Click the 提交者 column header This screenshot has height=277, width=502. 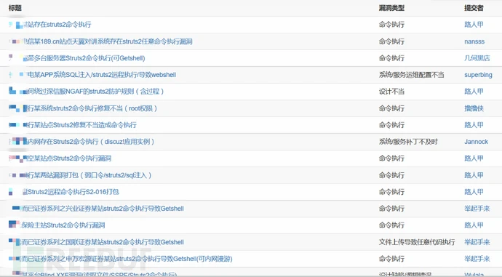(474, 8)
